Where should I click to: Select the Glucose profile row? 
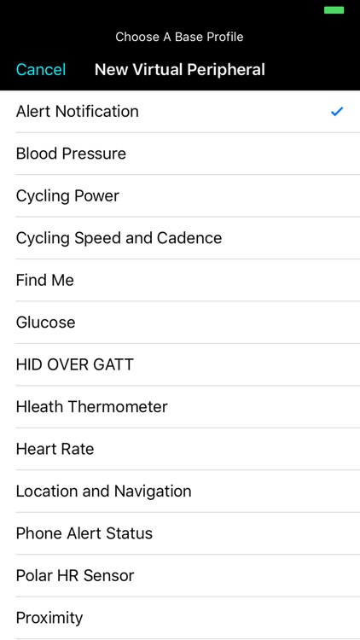(x=180, y=323)
